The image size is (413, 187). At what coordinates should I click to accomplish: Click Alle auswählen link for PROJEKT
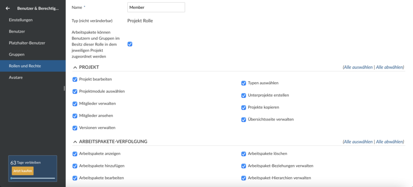[x=358, y=67]
